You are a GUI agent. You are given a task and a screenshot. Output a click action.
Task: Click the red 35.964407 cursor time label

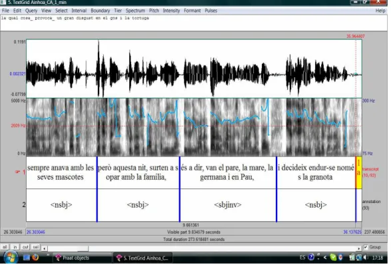pyautogui.click(x=355, y=37)
